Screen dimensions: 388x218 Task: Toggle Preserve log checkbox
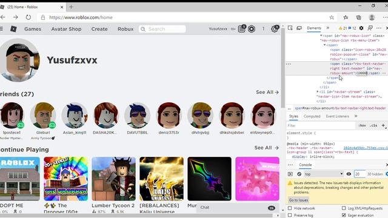click(290, 216)
